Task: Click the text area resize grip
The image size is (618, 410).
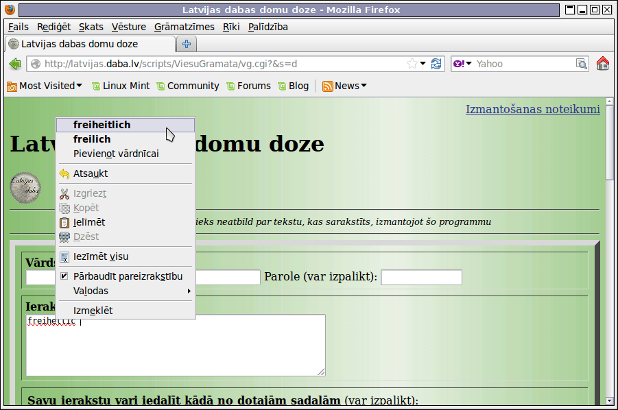Action: [321, 372]
